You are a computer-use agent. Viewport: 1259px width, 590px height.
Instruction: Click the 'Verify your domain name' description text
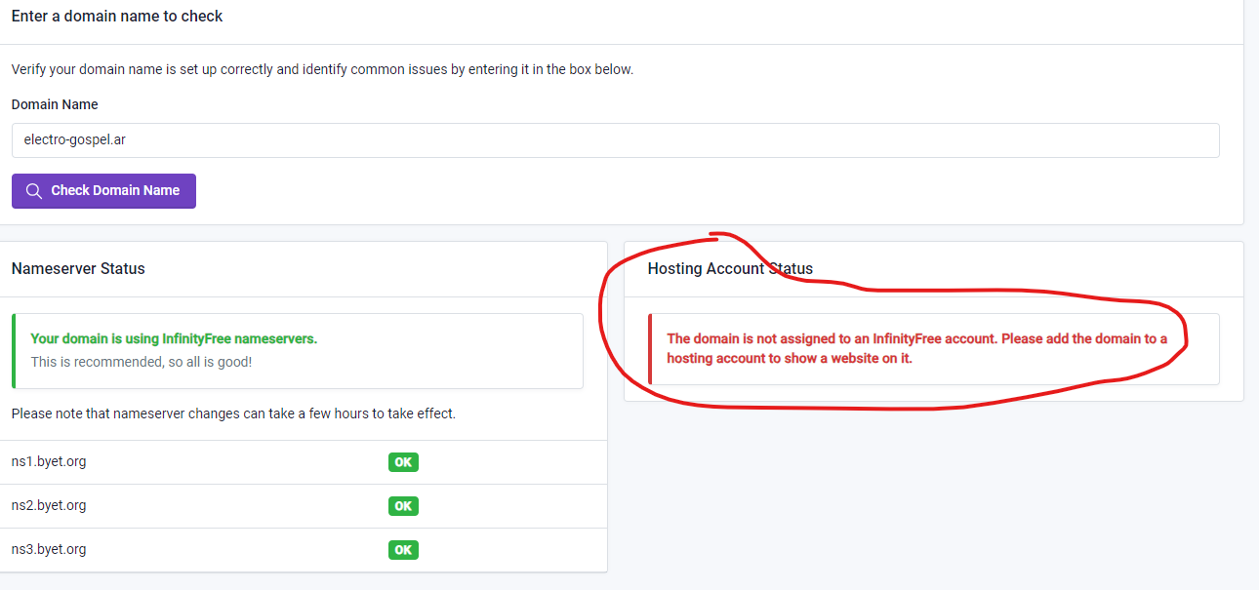coord(322,69)
